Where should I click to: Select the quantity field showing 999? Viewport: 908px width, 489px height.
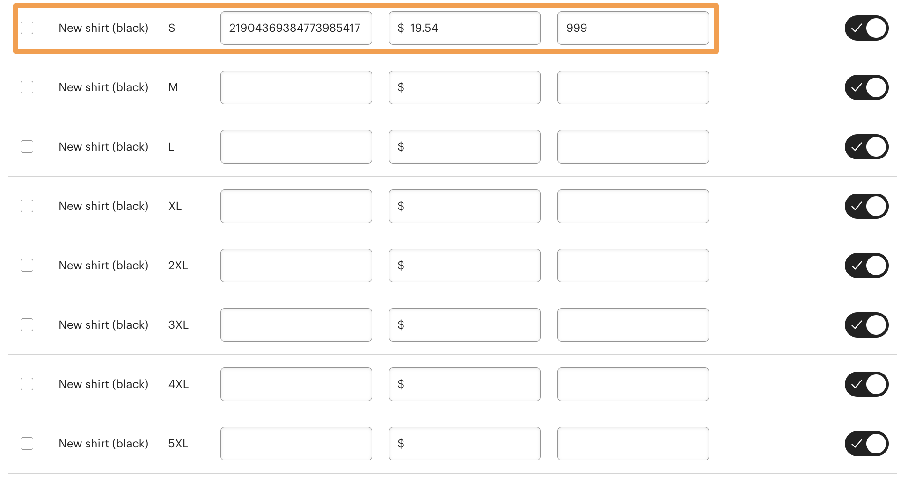tap(633, 28)
